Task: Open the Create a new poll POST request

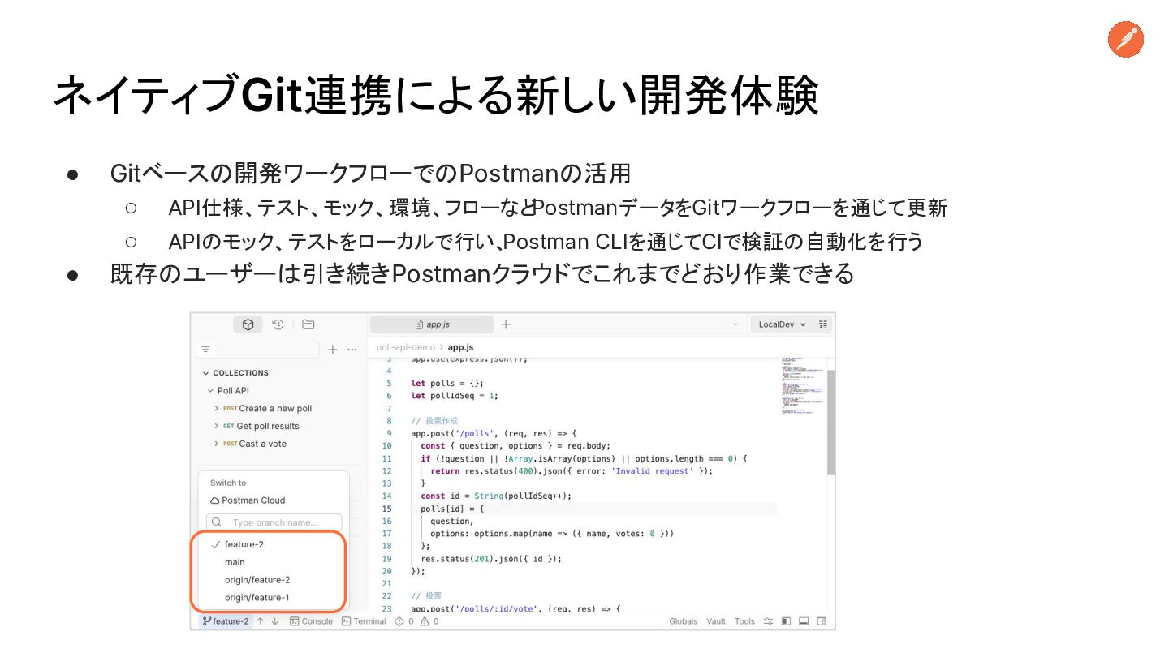Action: click(267, 409)
